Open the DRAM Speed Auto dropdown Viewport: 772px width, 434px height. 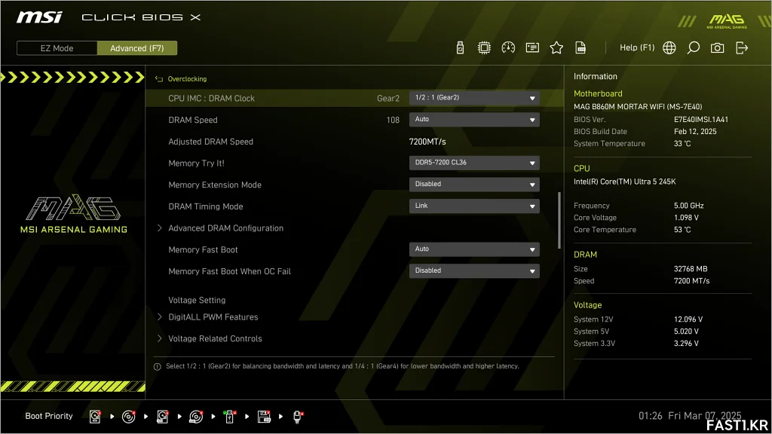(x=474, y=120)
